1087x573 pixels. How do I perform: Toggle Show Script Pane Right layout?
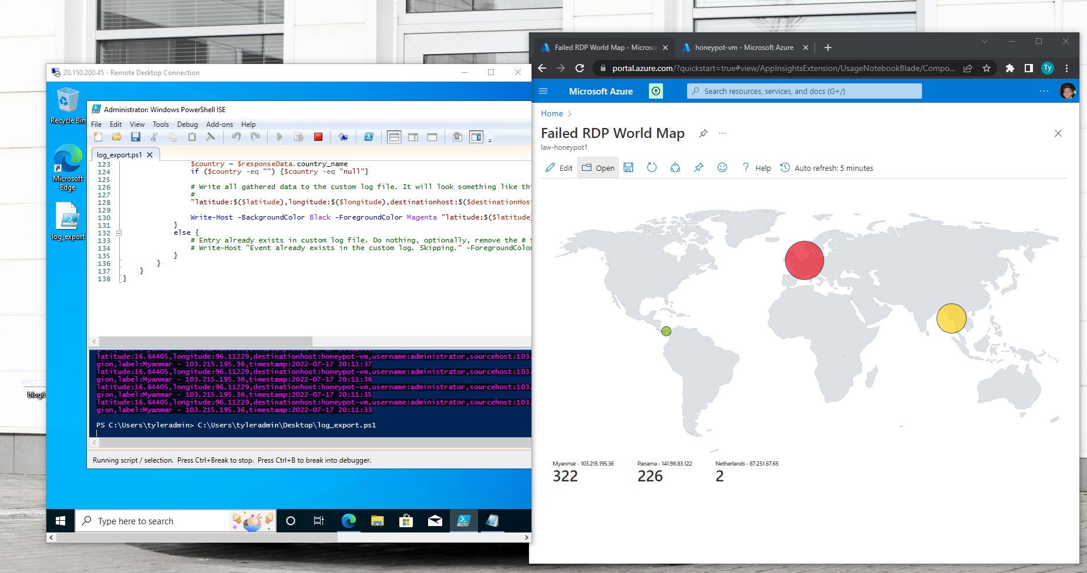pyautogui.click(x=413, y=137)
